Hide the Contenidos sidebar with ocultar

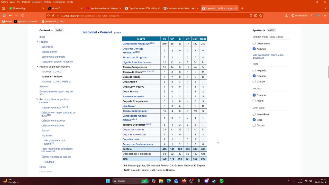59,30
